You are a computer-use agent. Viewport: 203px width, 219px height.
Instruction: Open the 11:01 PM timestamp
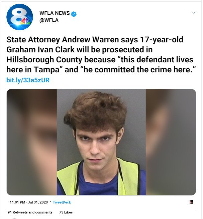[x=17, y=202]
